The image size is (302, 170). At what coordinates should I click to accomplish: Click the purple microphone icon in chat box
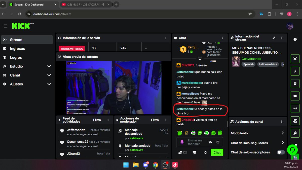pyautogui.click(x=182, y=142)
